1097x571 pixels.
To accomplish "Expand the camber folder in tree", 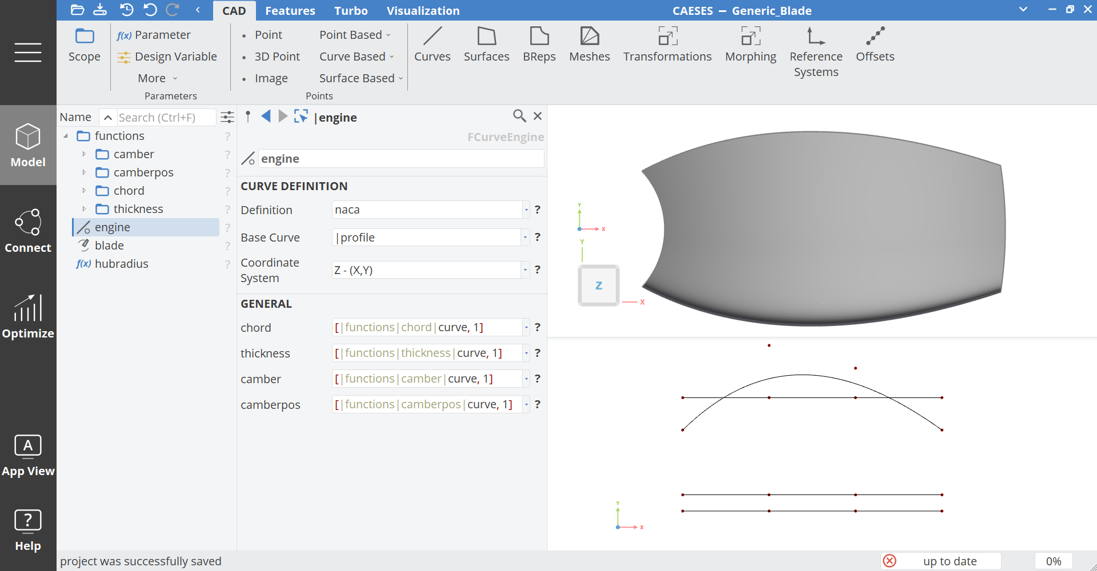I will tap(84, 154).
